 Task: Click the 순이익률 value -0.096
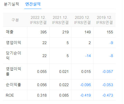click(85, 85)
